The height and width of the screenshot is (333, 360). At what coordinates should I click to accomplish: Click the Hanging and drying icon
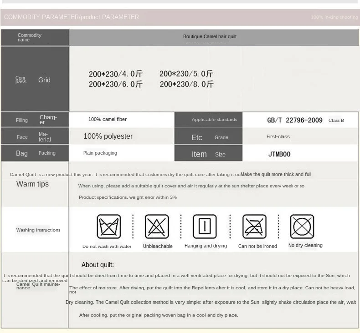[x=205, y=227]
